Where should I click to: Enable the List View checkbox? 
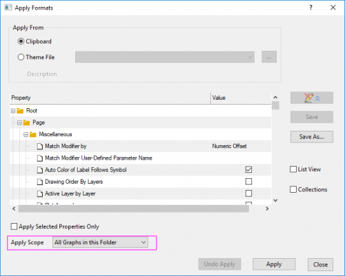coord(293,169)
